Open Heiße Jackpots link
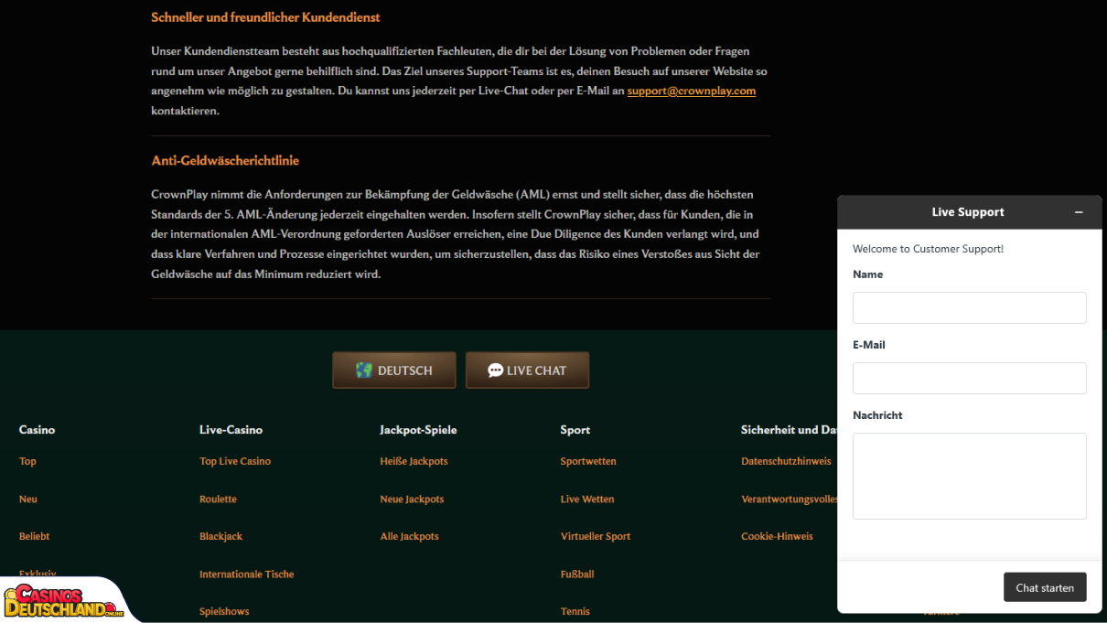 [x=414, y=461]
